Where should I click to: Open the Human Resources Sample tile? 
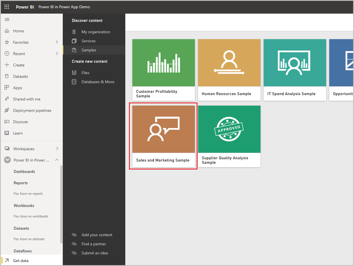tap(229, 70)
